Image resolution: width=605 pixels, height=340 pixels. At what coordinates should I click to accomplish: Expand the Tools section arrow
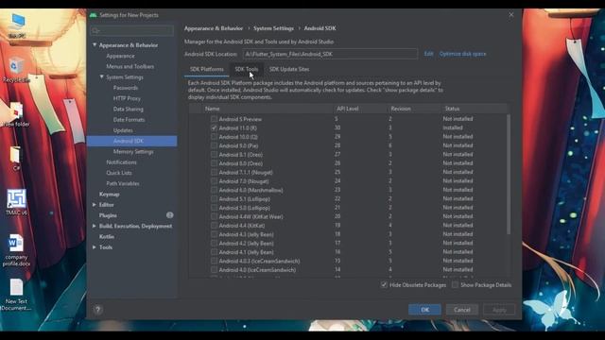point(95,247)
